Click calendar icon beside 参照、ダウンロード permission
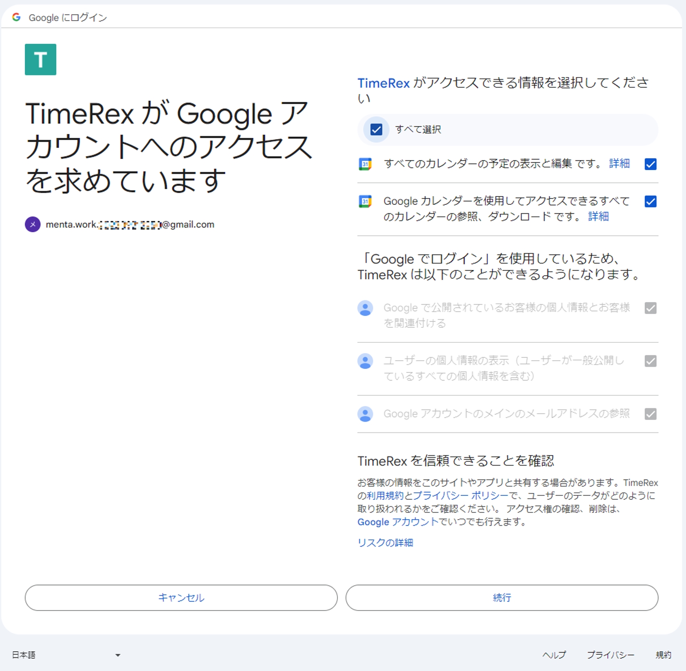This screenshot has height=671, width=686. [x=365, y=201]
